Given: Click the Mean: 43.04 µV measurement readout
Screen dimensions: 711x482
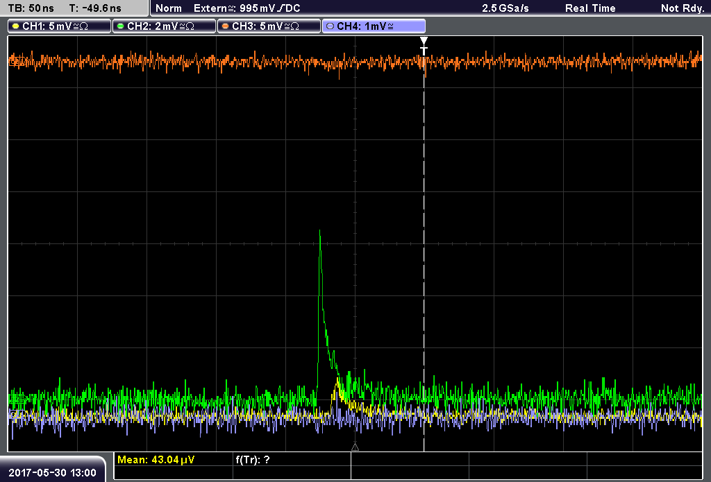Looking at the screenshot, I should 156,460.
